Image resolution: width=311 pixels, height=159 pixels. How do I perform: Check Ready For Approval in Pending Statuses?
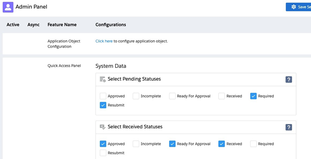172,96
